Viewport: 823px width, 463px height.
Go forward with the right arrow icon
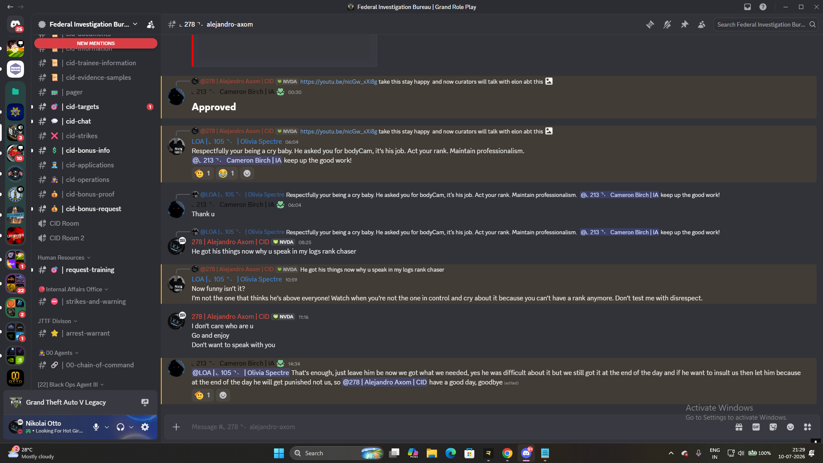click(21, 7)
